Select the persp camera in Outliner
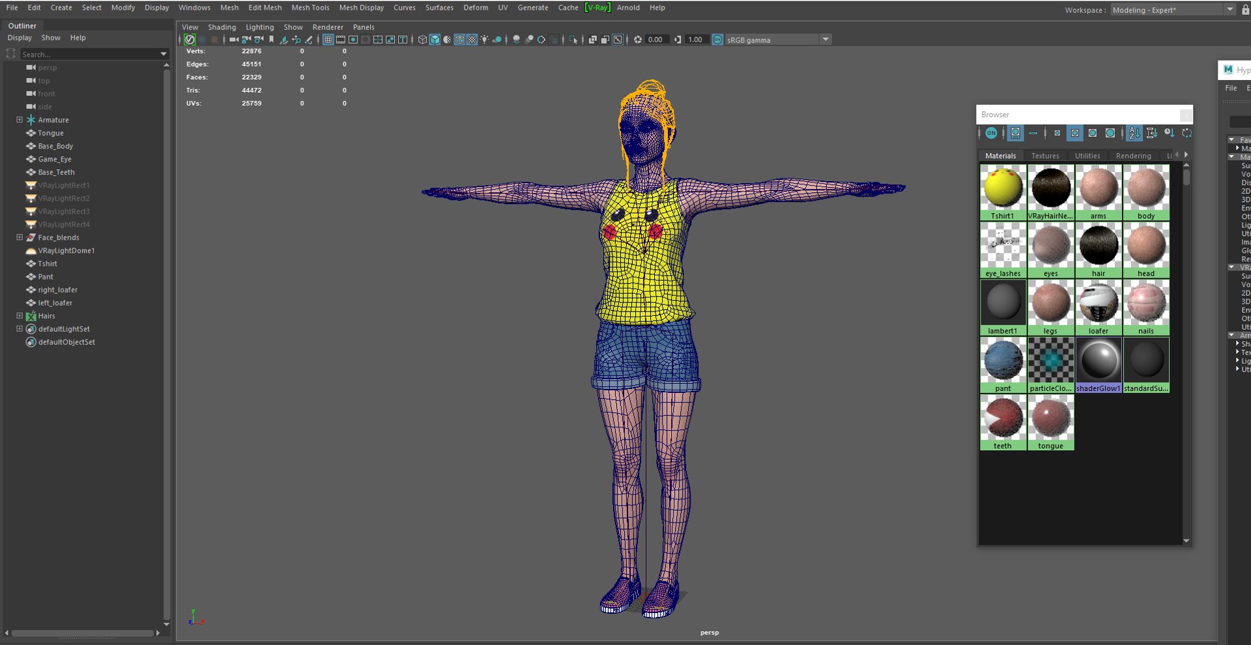The width and height of the screenshot is (1251, 645). 47,68
